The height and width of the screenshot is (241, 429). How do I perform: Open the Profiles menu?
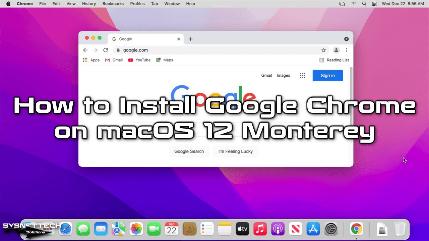pos(137,4)
